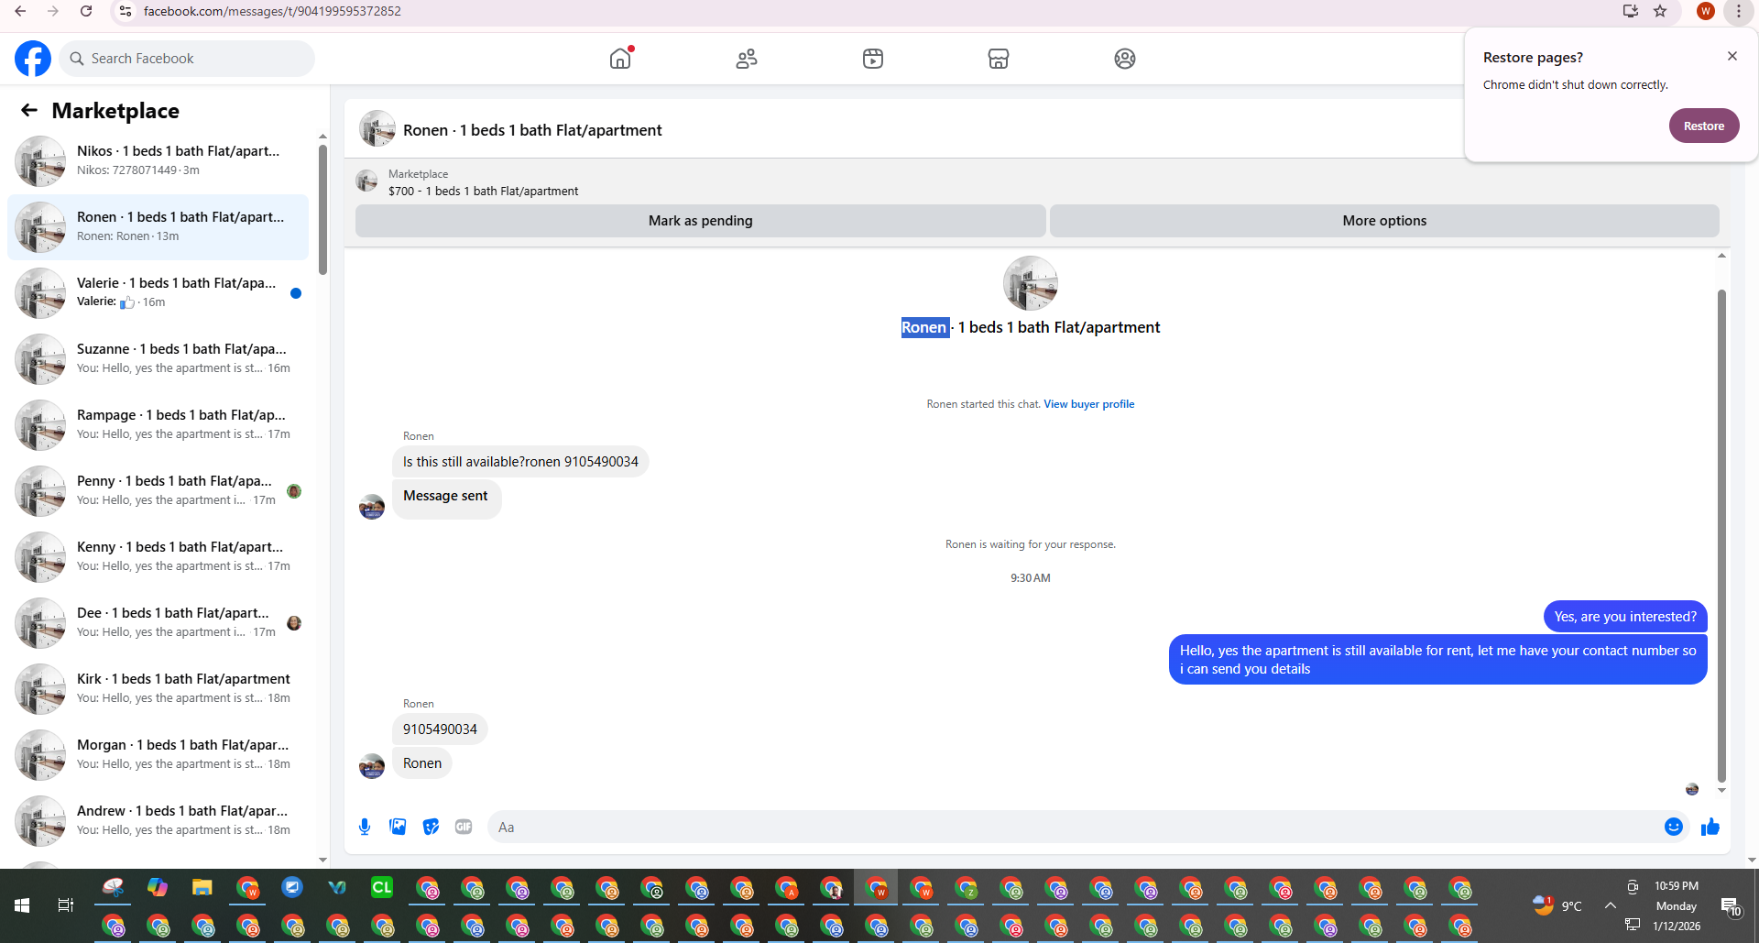1759x943 pixels.
Task: Open the Video (Reels) icon in top navigation
Action: point(873,59)
